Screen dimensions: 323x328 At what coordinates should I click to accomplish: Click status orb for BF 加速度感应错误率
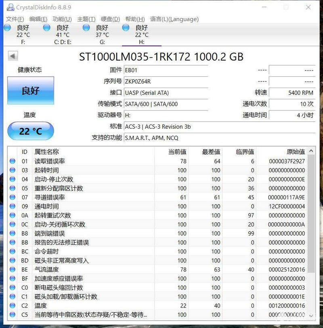13,278
